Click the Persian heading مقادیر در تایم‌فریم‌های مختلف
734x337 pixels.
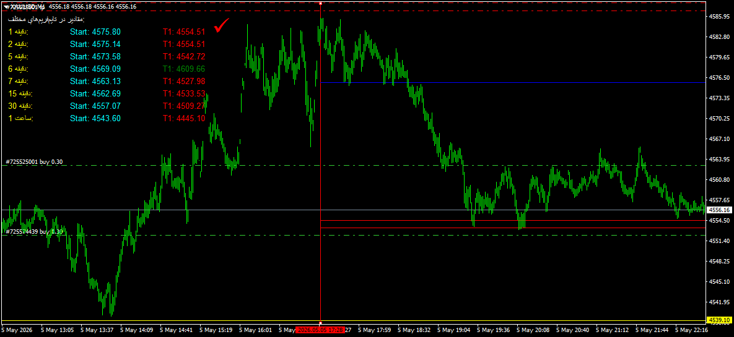[46, 20]
